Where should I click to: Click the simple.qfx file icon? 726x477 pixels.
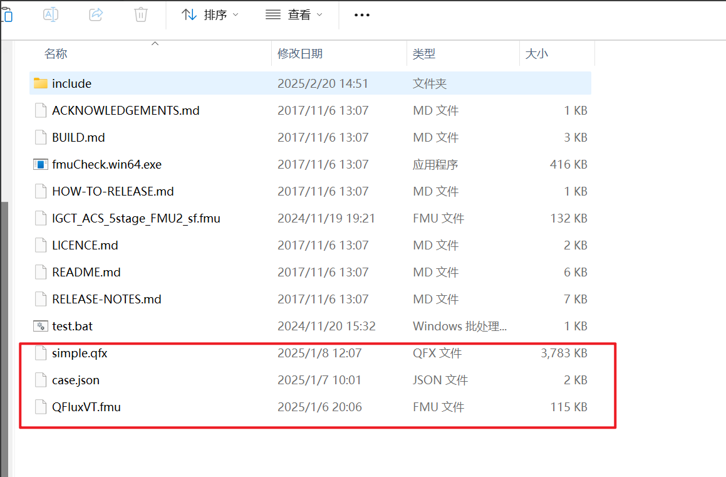(x=41, y=353)
